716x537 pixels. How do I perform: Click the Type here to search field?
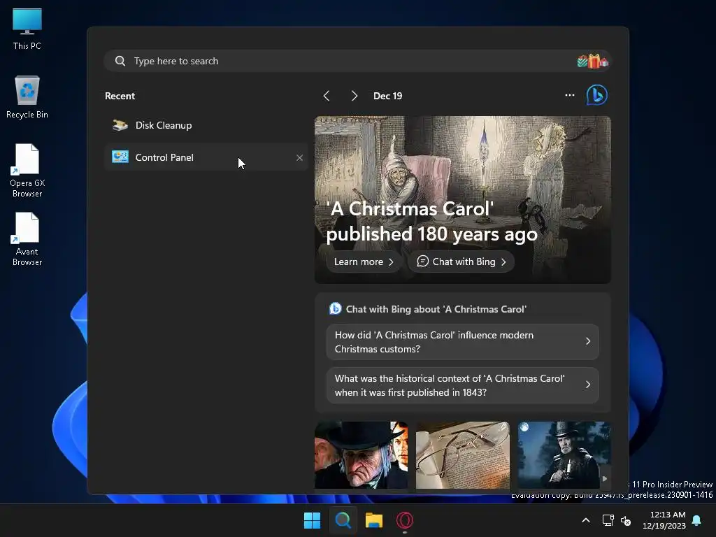(x=357, y=62)
